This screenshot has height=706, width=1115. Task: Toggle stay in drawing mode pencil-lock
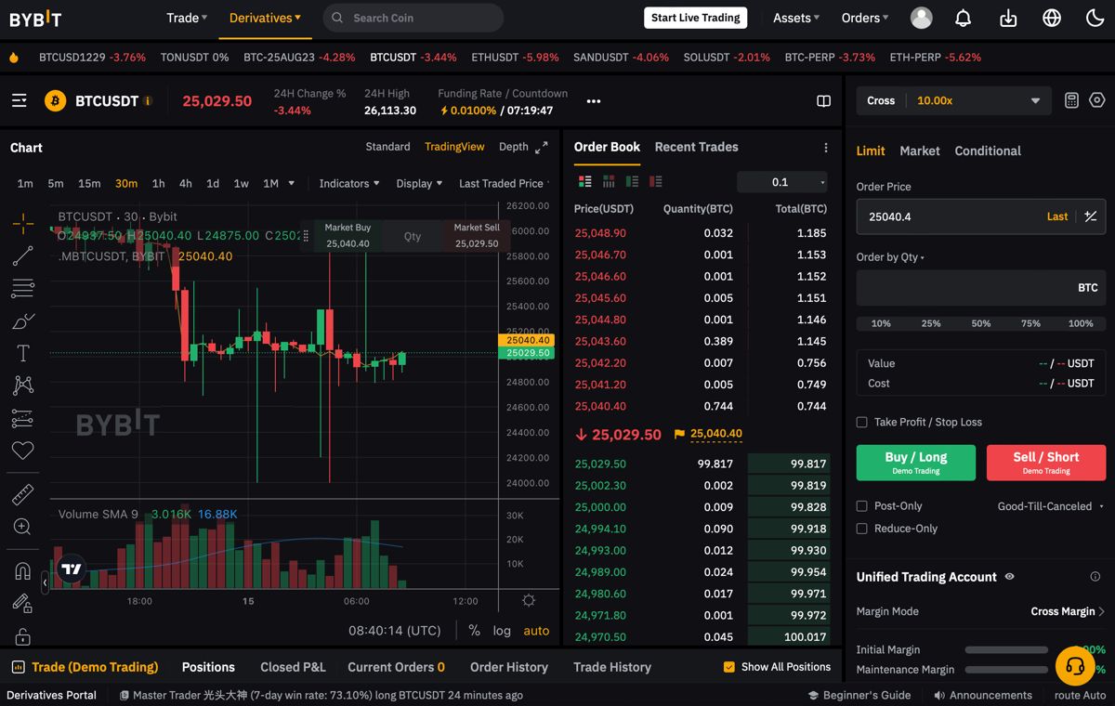click(23, 604)
